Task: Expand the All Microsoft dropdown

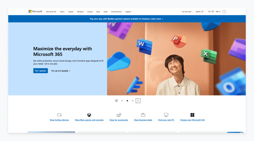Action: click(188, 12)
